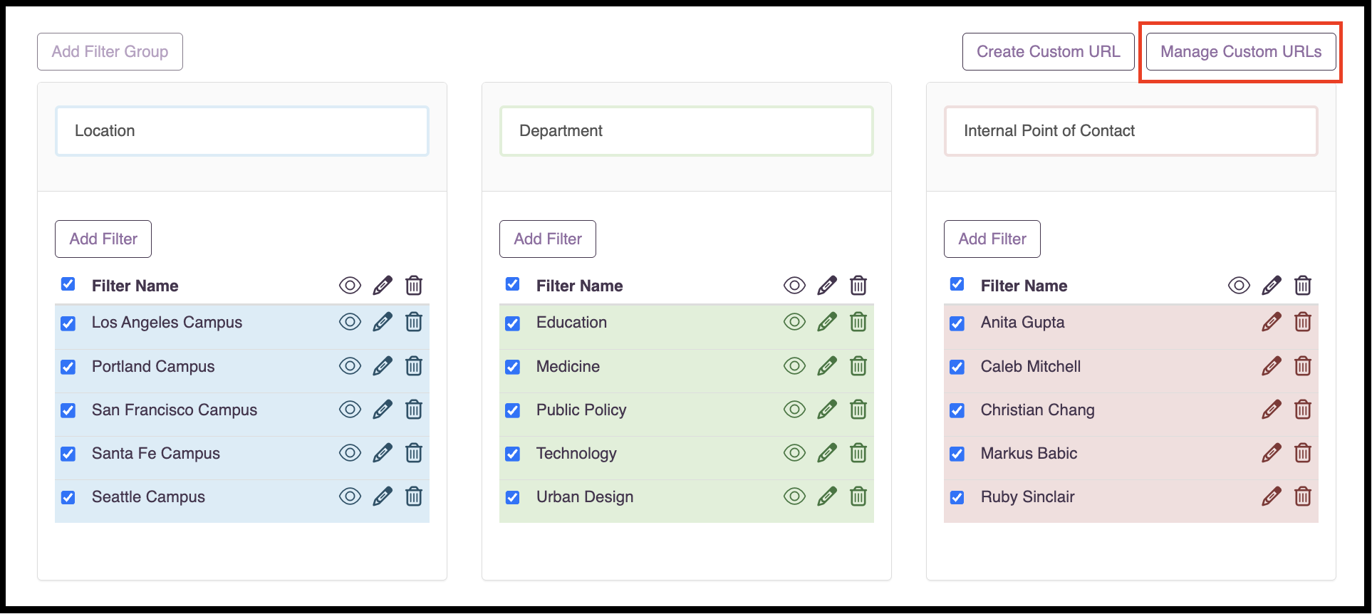Edit the San Francisco Campus filter
Screen dimensions: 1372x614
tap(383, 410)
